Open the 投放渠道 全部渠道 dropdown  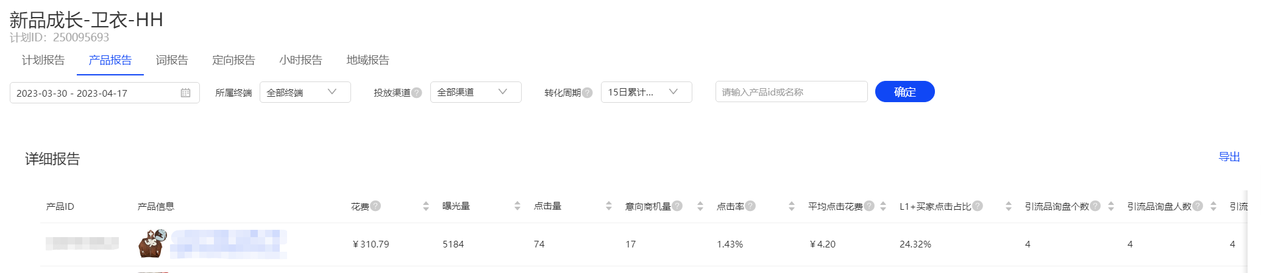475,92
